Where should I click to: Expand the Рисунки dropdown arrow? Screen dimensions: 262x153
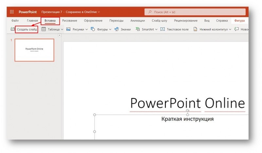[86, 29]
